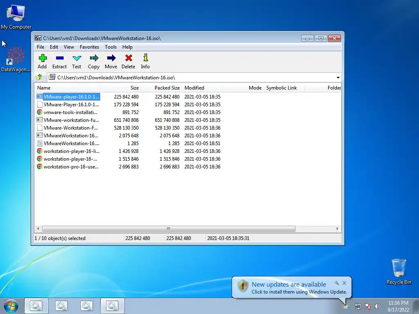
Task: Sort by the Symbolic Link column header
Action: 284,88
